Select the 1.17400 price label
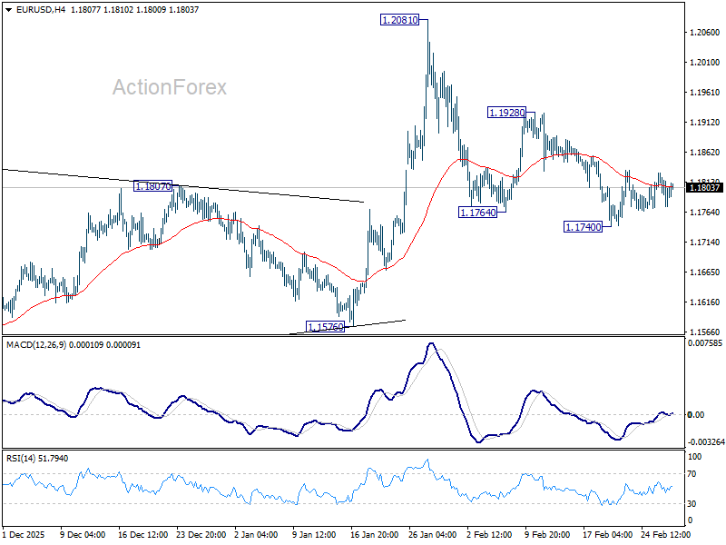The image size is (726, 545). pos(582,227)
